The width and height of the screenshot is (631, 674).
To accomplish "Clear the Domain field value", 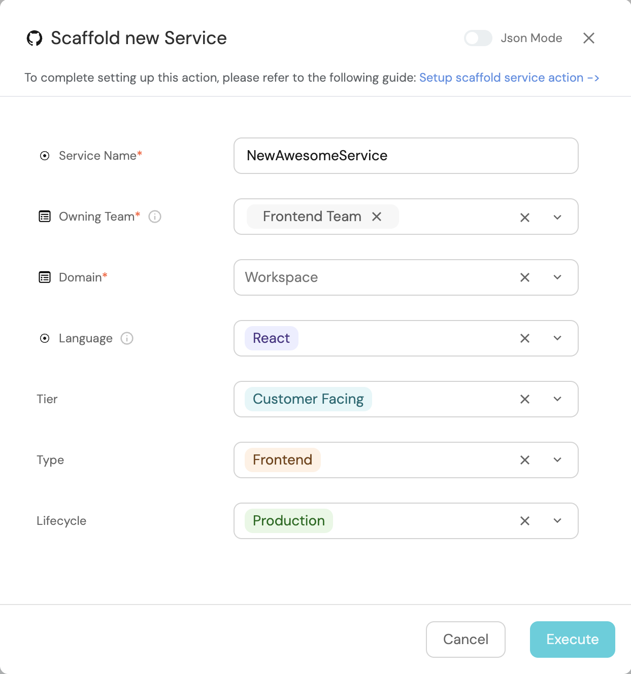I will 525,277.
